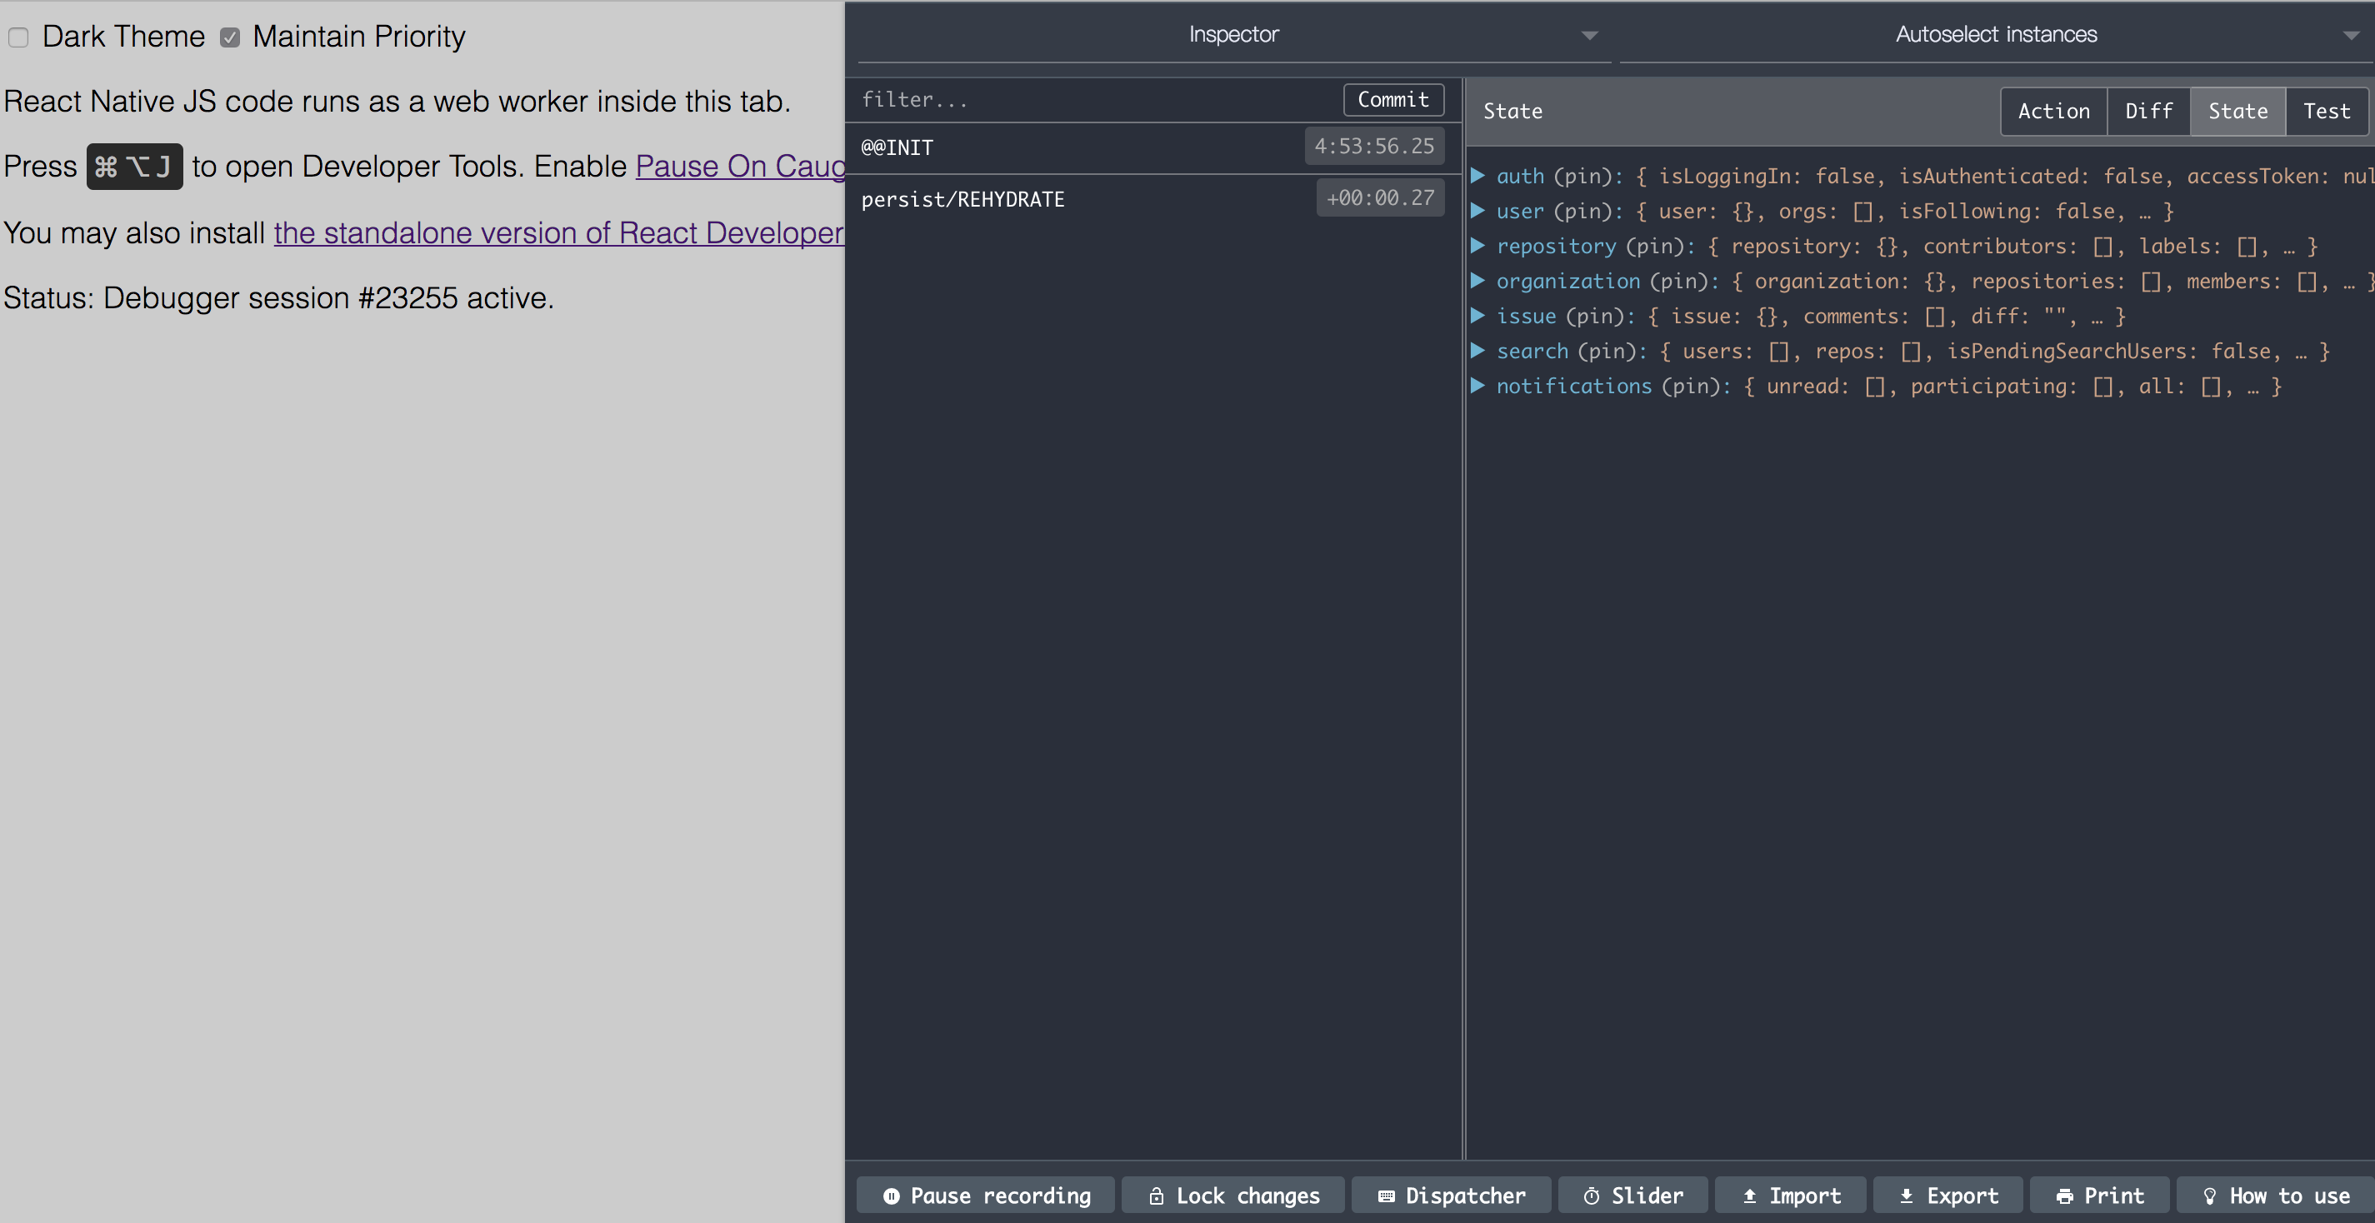Click the Lock changes padlock button
Image resolution: width=2375 pixels, height=1223 pixels.
[x=1232, y=1196]
